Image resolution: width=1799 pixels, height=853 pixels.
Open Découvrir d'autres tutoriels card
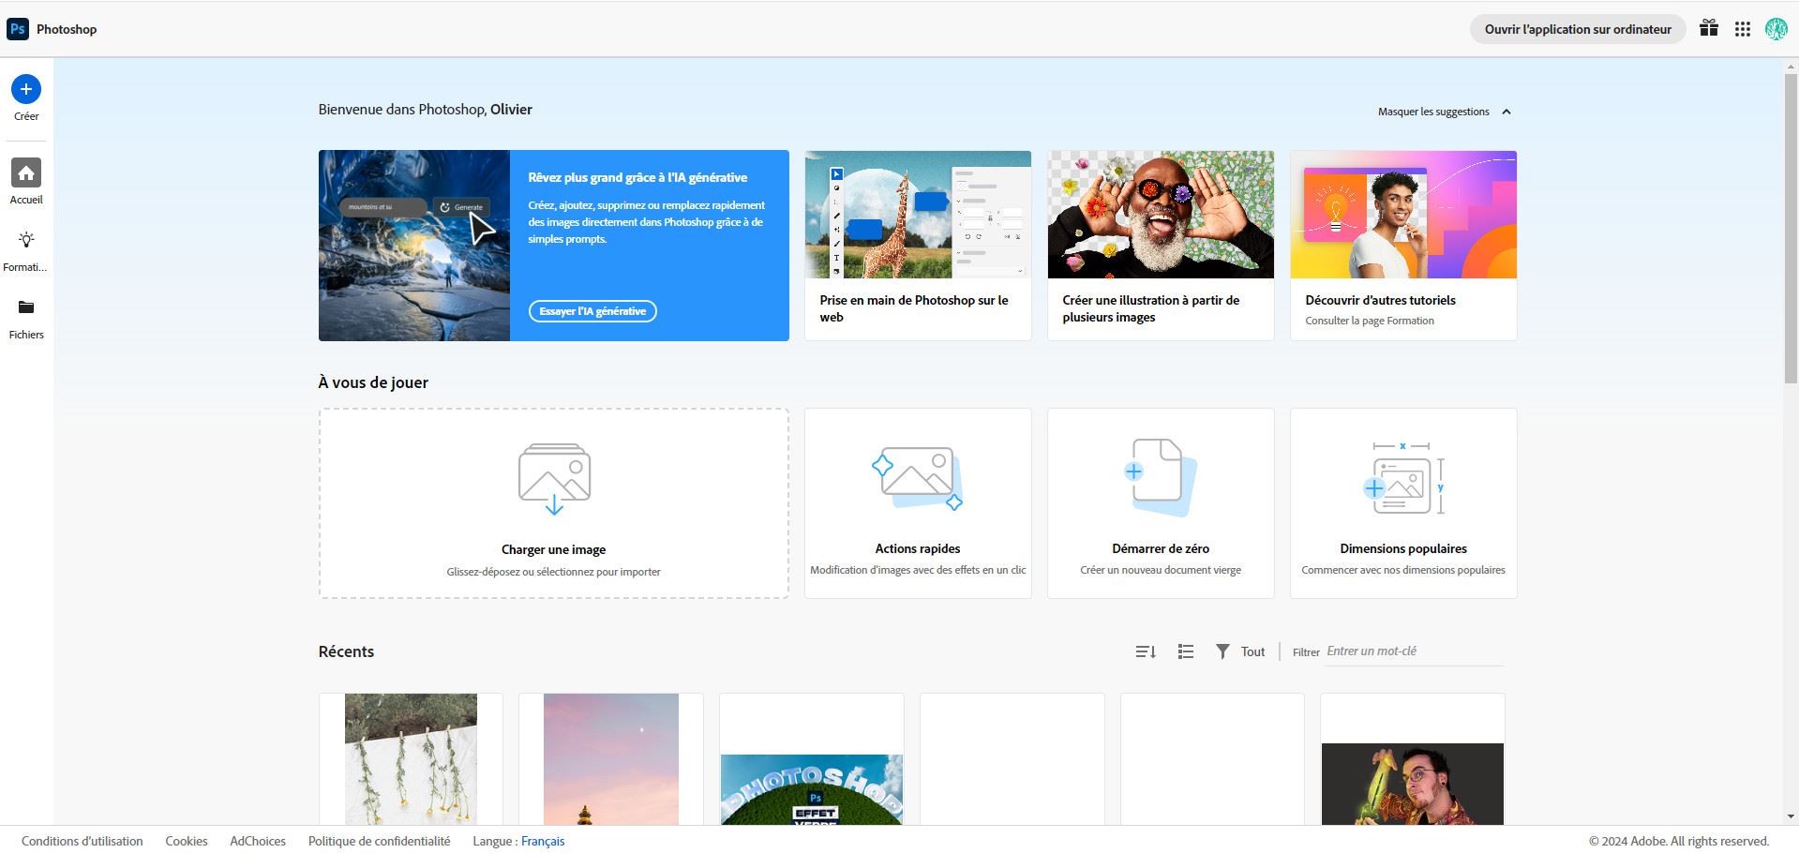1403,246
